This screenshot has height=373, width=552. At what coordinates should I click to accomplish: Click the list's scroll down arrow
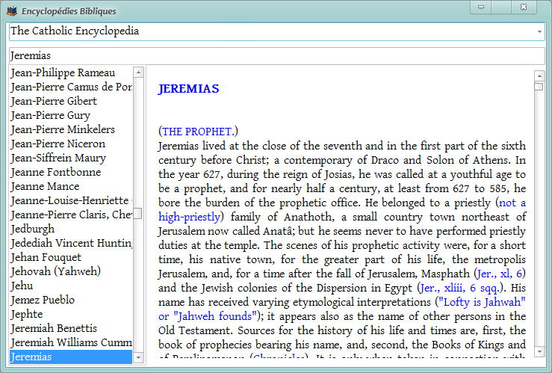[x=138, y=358]
